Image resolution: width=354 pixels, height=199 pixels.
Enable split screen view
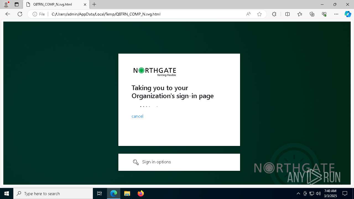click(x=287, y=14)
